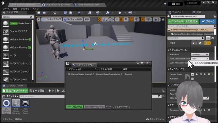Toggle grid snapping in viewport

point(121,19)
